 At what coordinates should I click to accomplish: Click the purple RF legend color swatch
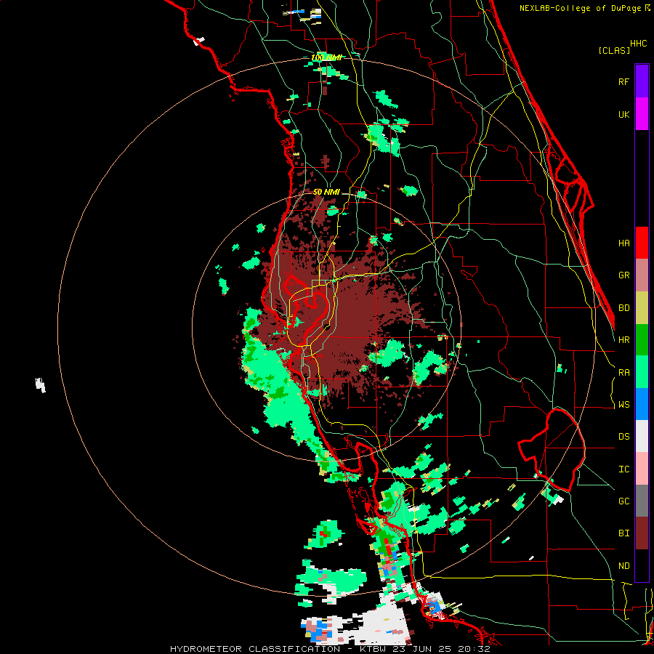642,81
